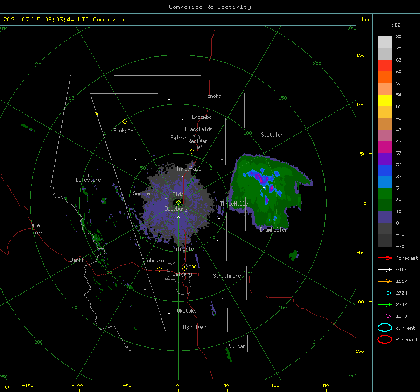
Task: Click the small green echo cell below Vulcan
Action: [229, 355]
